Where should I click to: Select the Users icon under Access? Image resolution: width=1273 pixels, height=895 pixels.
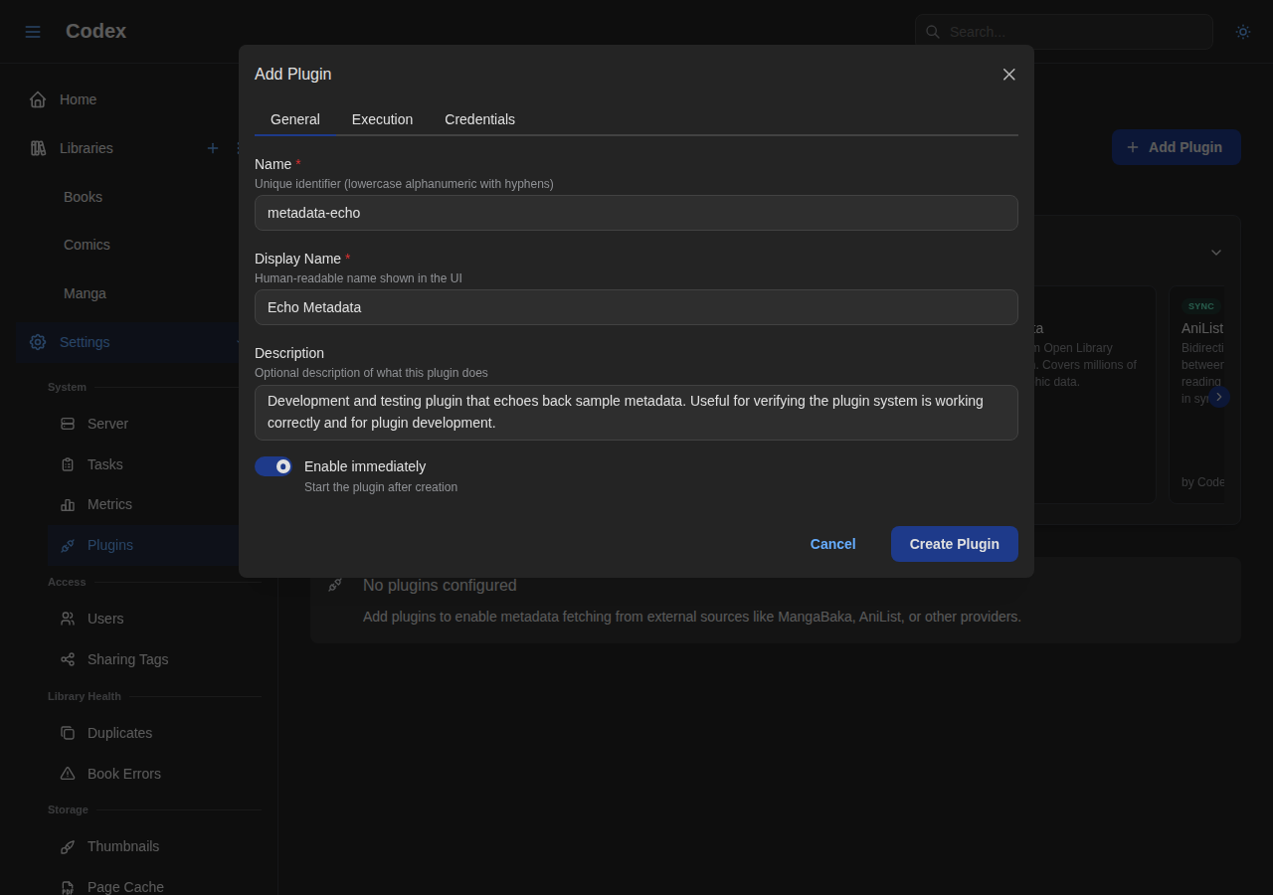[x=66, y=618]
